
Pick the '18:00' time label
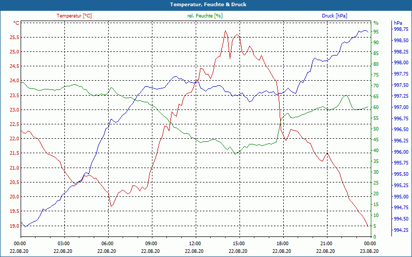coord(282,243)
